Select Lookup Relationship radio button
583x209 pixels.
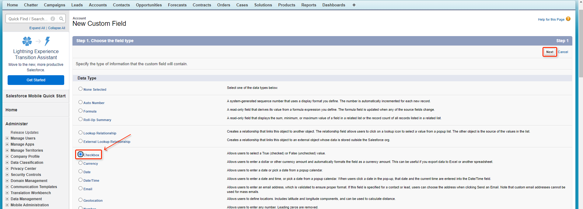[x=80, y=133]
